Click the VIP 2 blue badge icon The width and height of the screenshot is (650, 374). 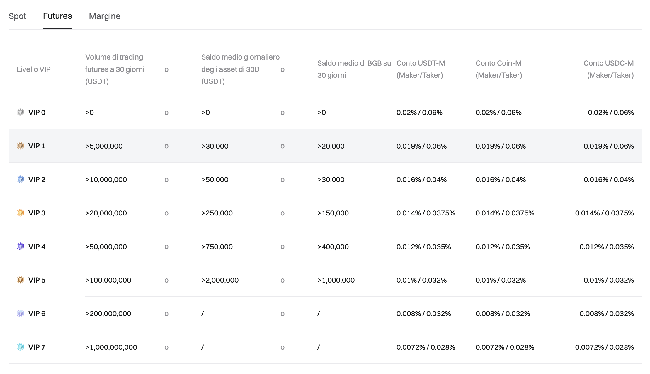coord(20,179)
